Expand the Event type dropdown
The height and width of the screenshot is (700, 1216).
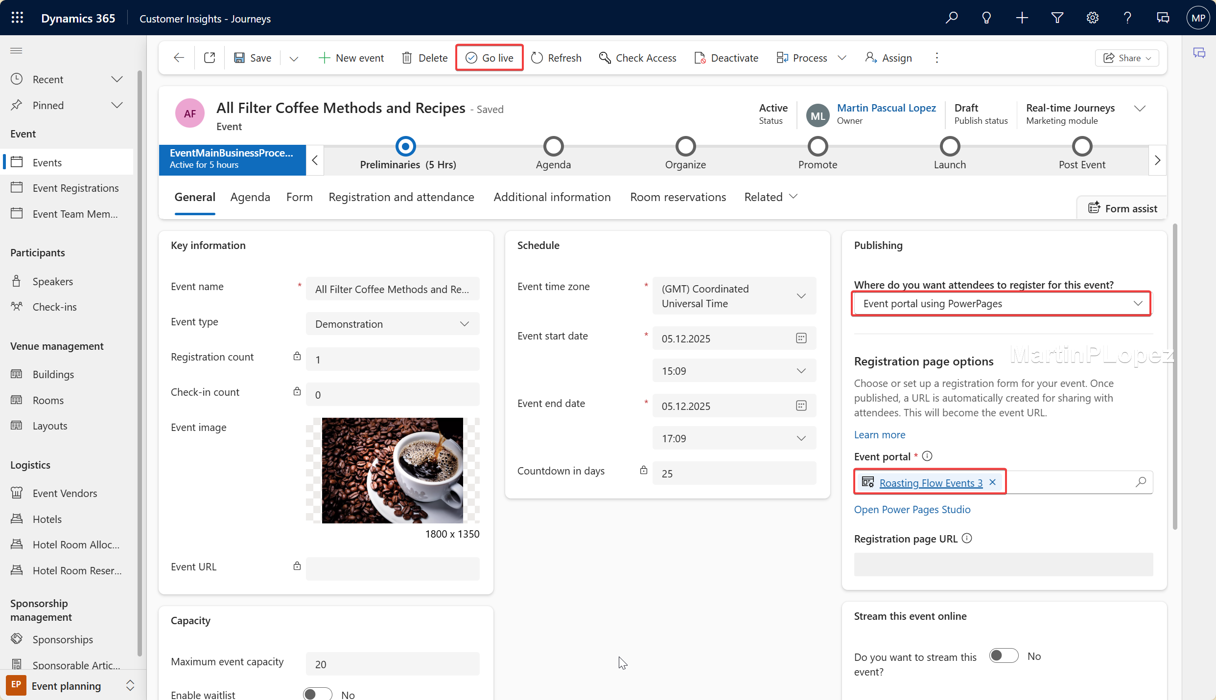tap(392, 324)
